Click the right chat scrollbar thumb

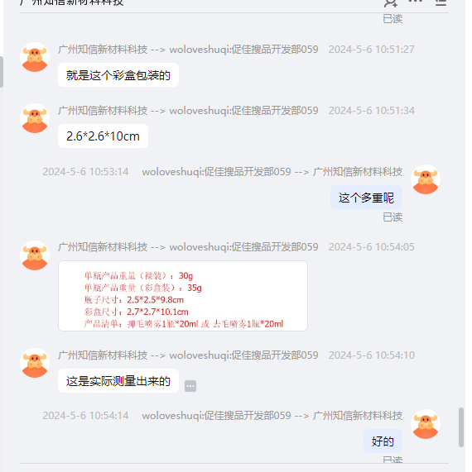tap(461, 427)
